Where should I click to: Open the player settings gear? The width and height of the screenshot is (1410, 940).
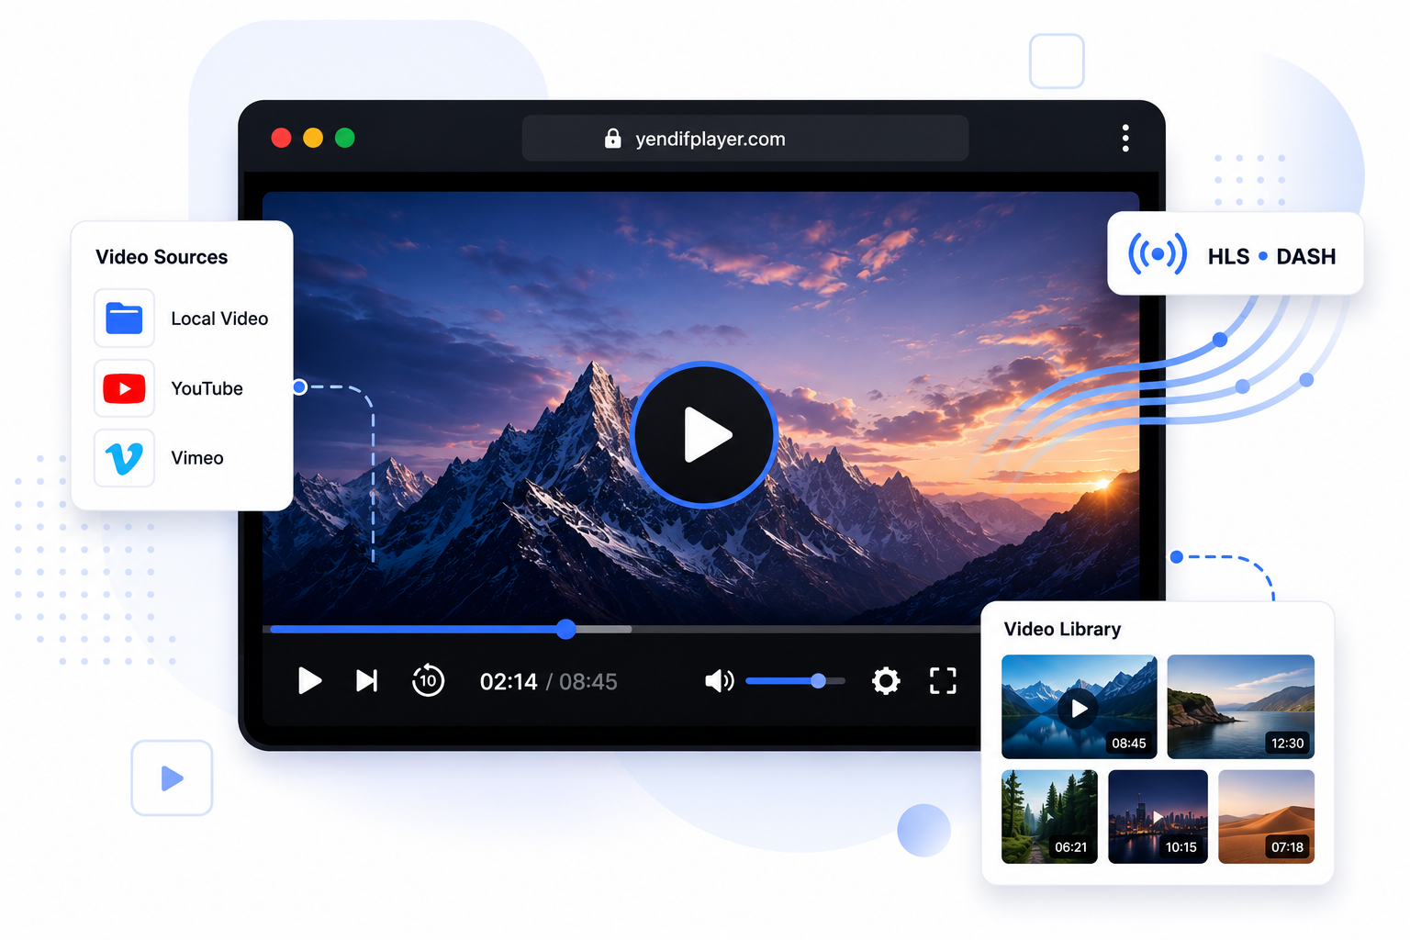886,680
